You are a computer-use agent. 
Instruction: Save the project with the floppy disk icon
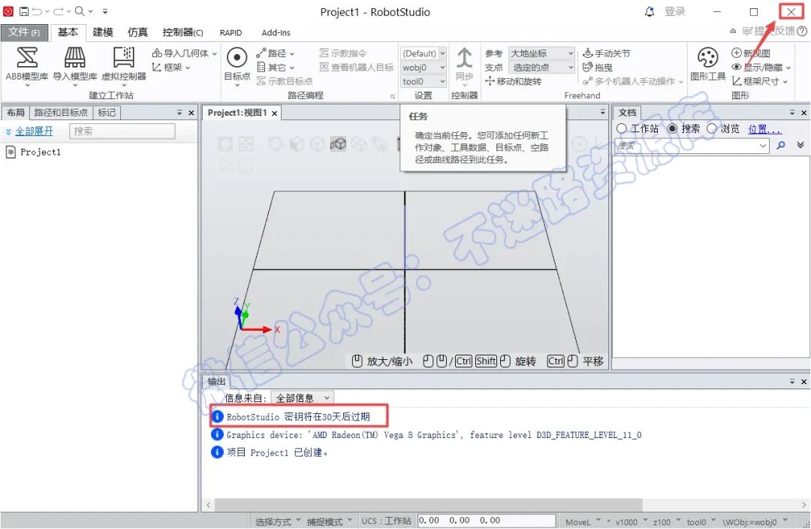[x=24, y=11]
